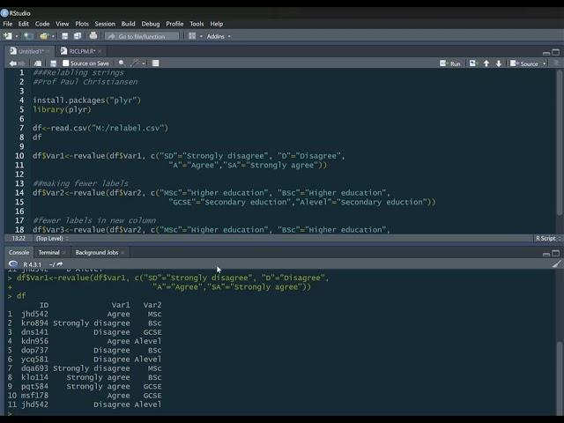Close the Background Jobs tab

point(122,253)
